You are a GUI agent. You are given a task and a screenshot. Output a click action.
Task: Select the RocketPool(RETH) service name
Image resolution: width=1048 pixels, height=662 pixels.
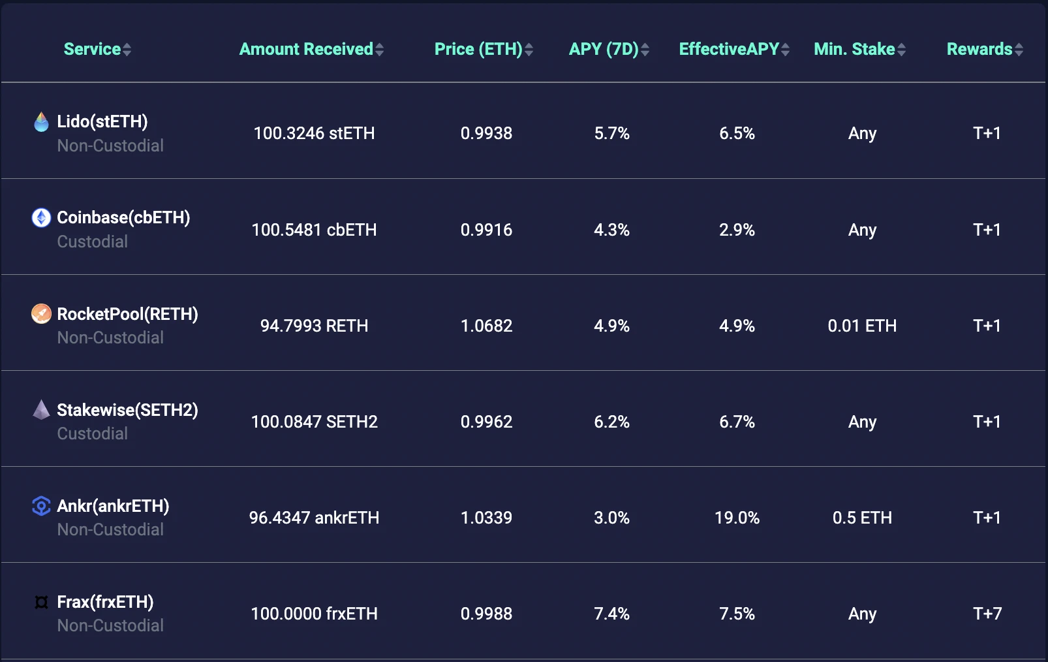(x=128, y=314)
